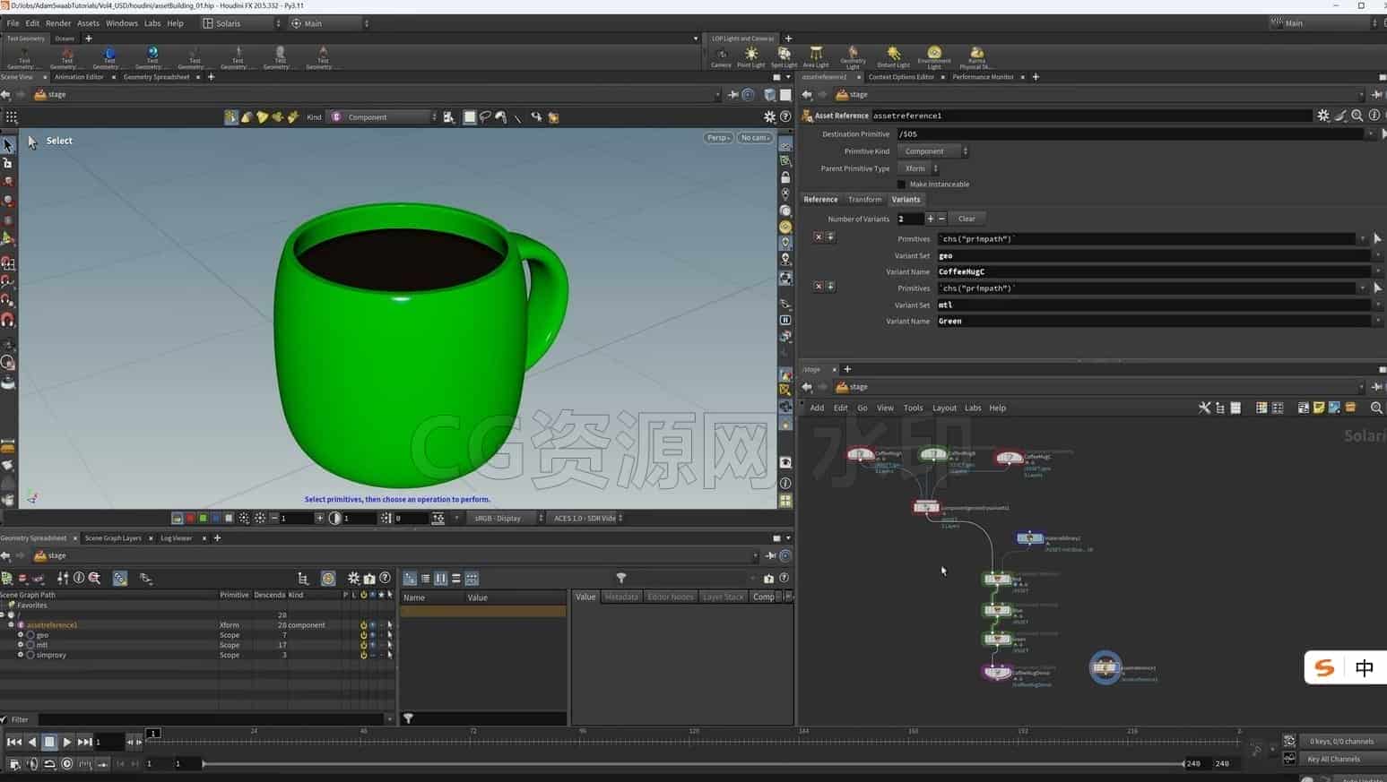Decrease Number of Variants with minus button

[941, 219]
